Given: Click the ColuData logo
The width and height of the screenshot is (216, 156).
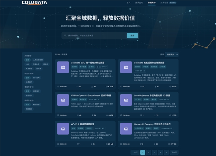Looking at the screenshot, I should coord(35,2).
